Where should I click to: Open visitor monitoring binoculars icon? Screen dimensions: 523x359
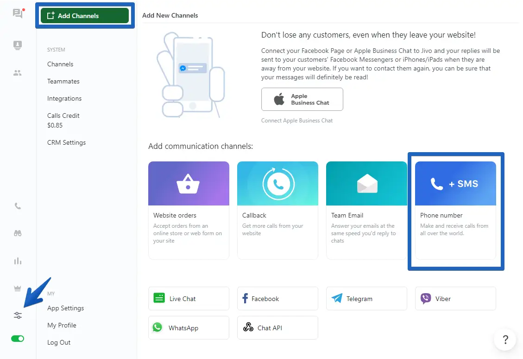(x=17, y=233)
